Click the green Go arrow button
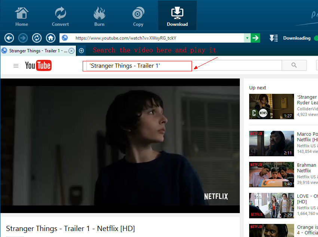The height and width of the screenshot is (237, 318). tap(255, 38)
